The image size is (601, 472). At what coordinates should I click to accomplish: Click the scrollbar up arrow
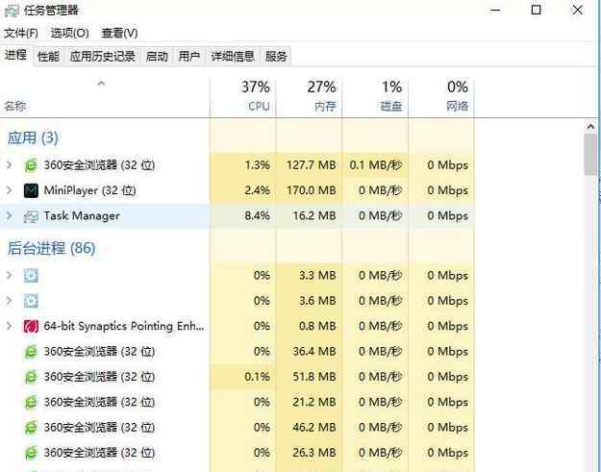click(590, 127)
